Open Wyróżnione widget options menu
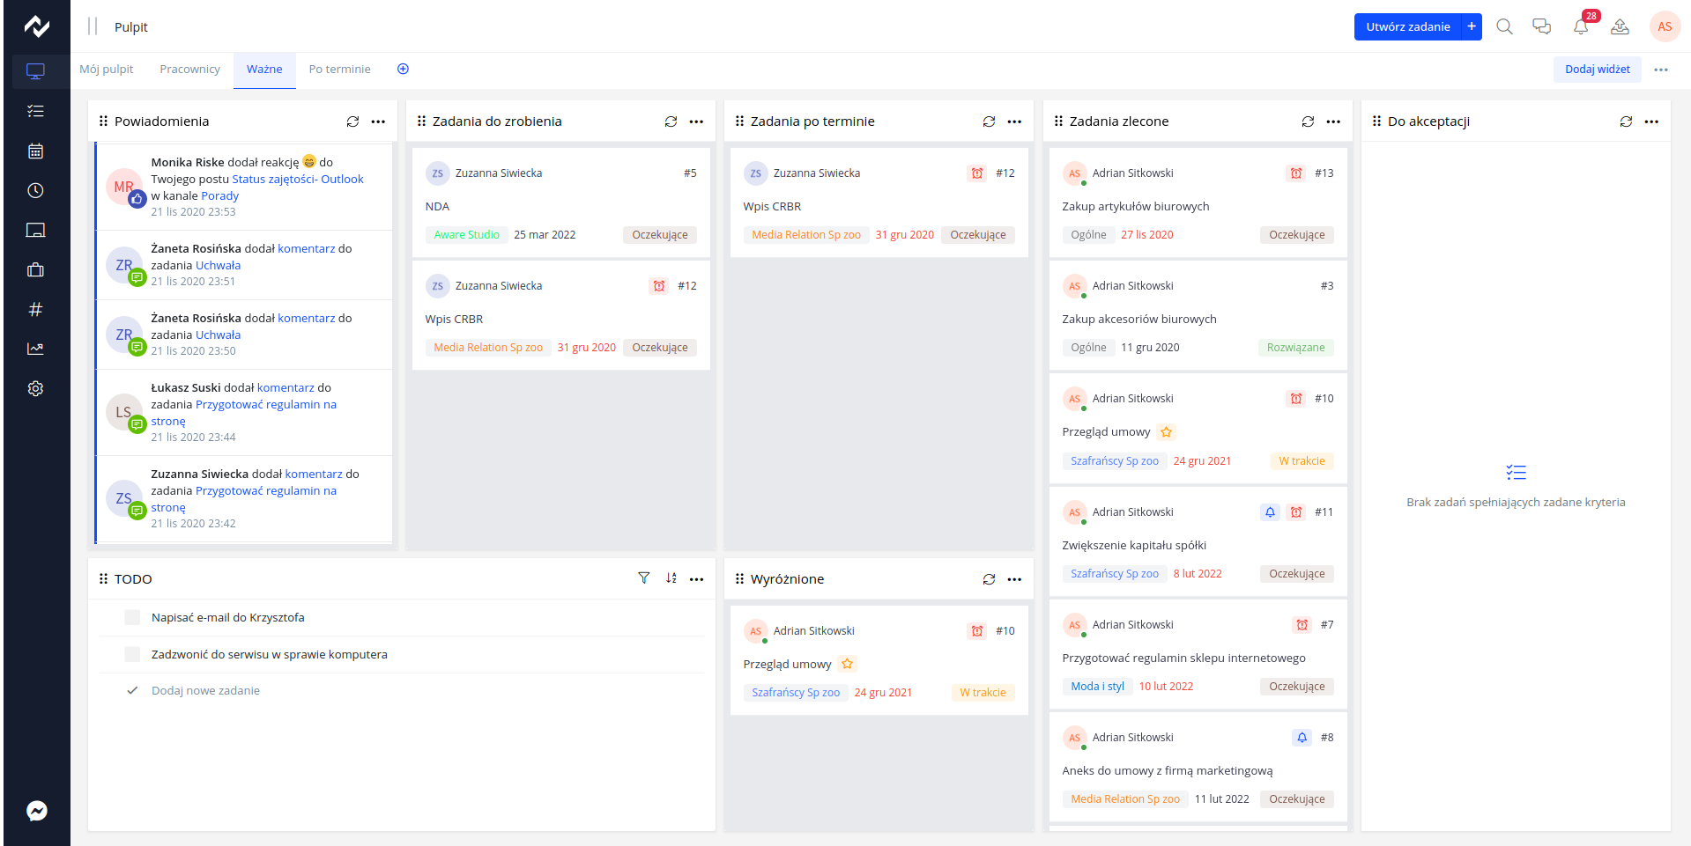Screen dimensions: 1691x846 coord(1014,579)
